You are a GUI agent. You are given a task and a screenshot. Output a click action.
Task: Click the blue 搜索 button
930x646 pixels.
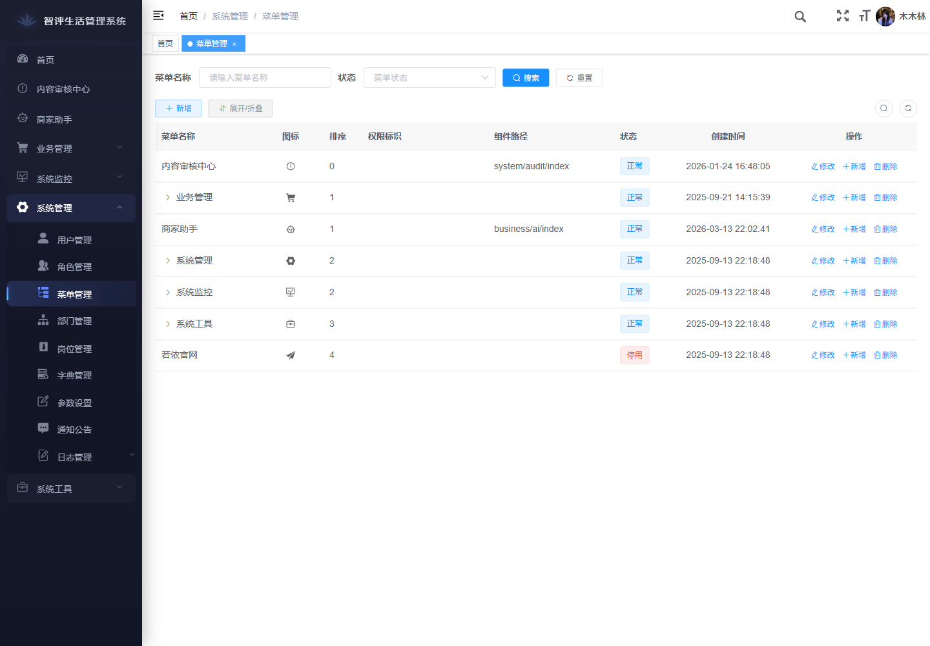coord(526,78)
